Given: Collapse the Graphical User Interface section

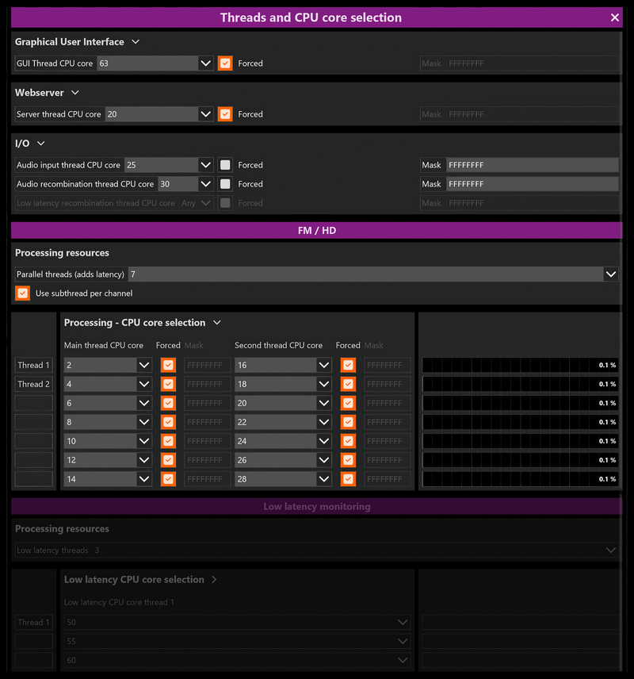Looking at the screenshot, I should point(136,41).
